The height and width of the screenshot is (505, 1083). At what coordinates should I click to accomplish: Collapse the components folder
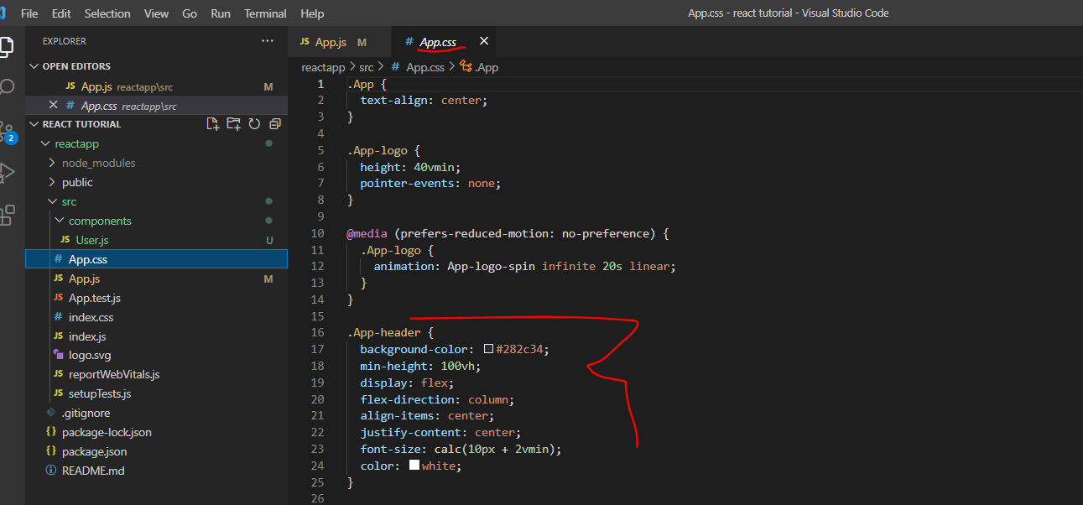coord(60,221)
